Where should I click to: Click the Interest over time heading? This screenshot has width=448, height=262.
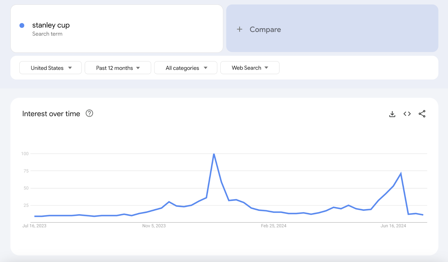51,113
